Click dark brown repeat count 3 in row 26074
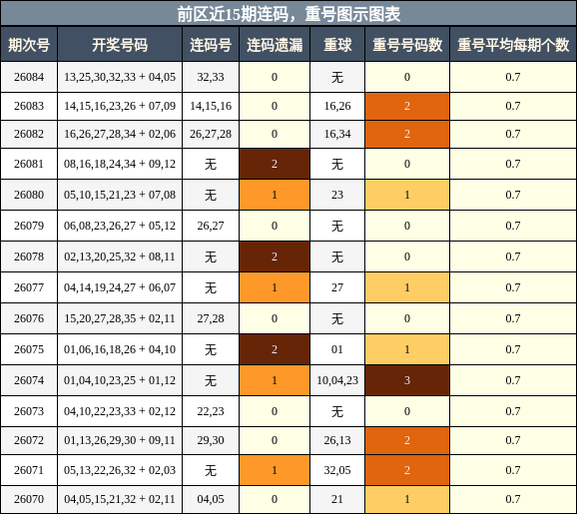Image resolution: width=577 pixels, height=514 pixels. (x=407, y=380)
